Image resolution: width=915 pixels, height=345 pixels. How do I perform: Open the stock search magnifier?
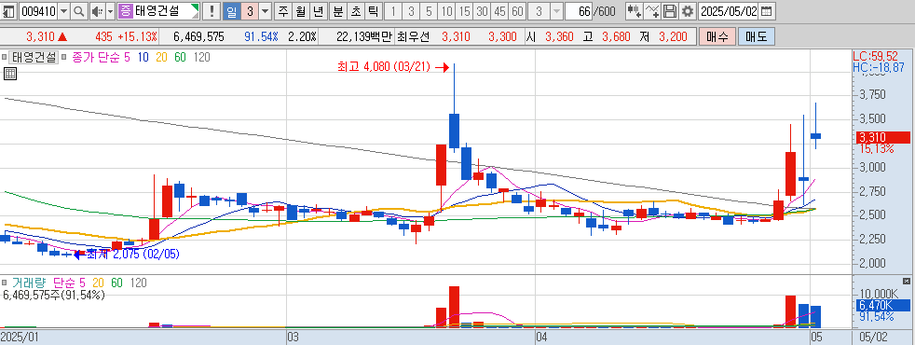(78, 10)
